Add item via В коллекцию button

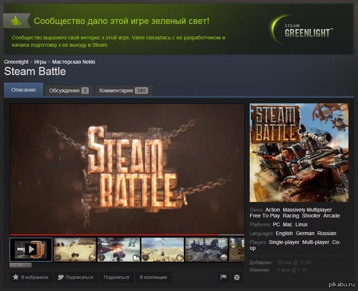coord(153,277)
